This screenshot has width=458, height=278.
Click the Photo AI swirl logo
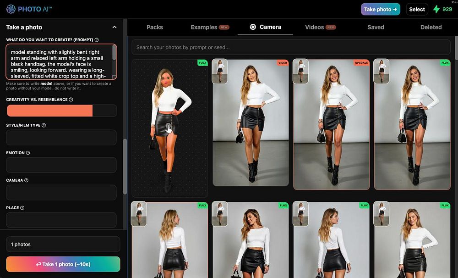(11, 9)
